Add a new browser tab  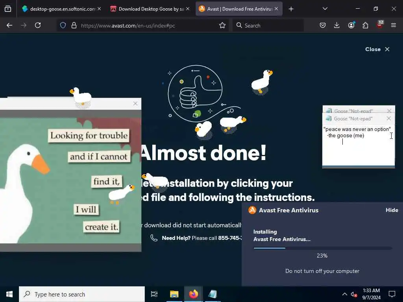tap(291, 9)
